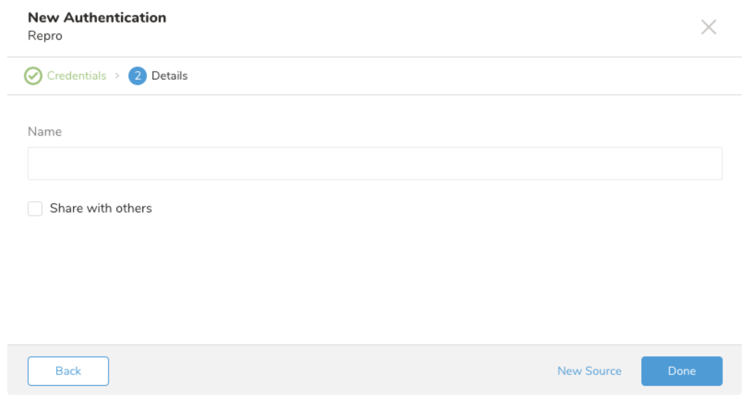Screen dimensions: 748x404
Task: Click the empty dialog body below the checkbox
Action: pyautogui.click(x=375, y=280)
